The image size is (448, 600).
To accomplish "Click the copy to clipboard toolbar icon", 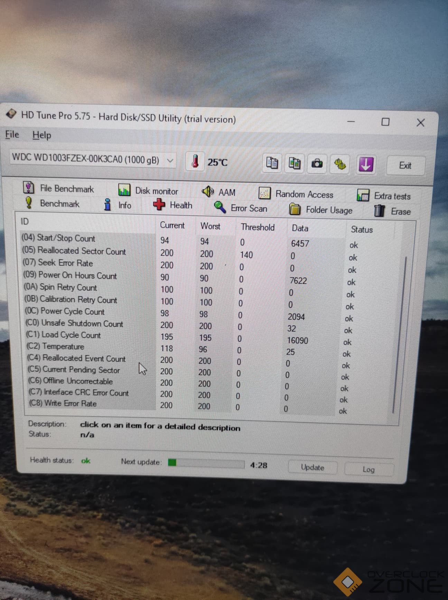I will pyautogui.click(x=272, y=163).
